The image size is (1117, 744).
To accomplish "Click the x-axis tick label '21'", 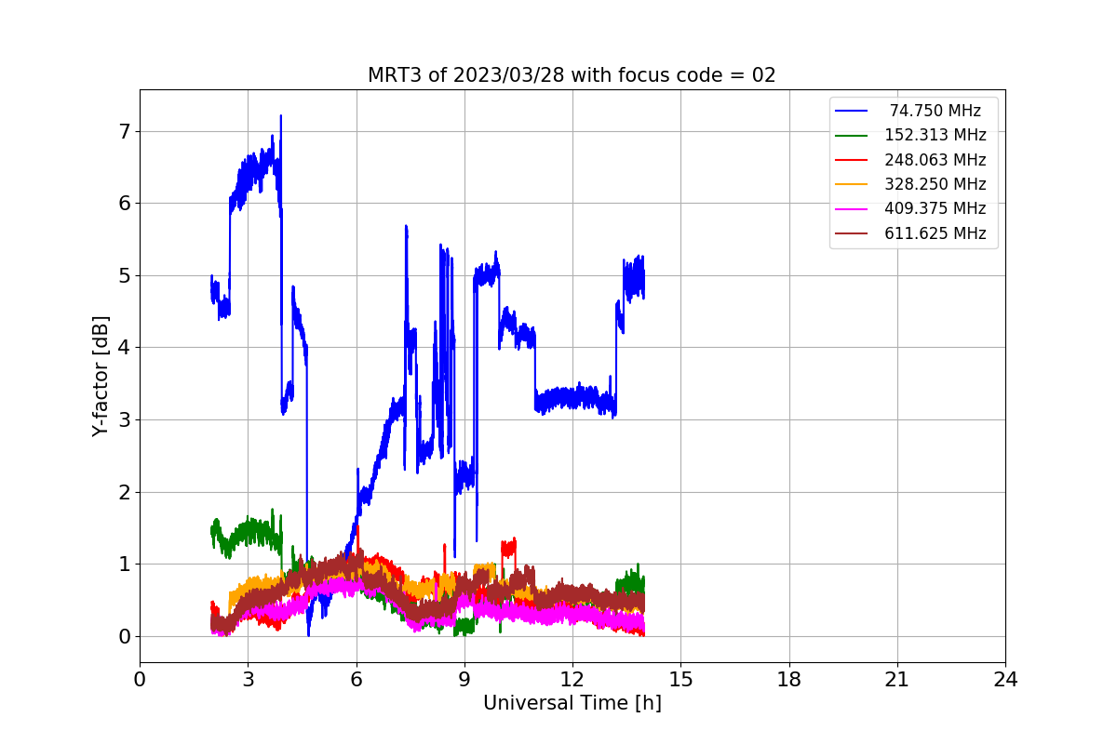I will coord(897,680).
